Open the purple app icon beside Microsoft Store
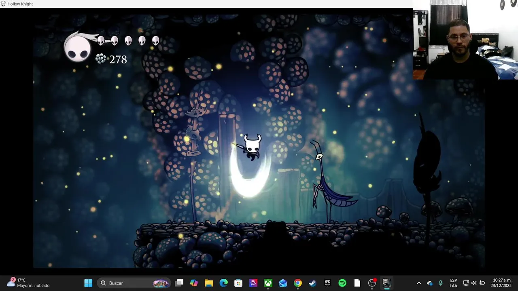 [253, 283]
